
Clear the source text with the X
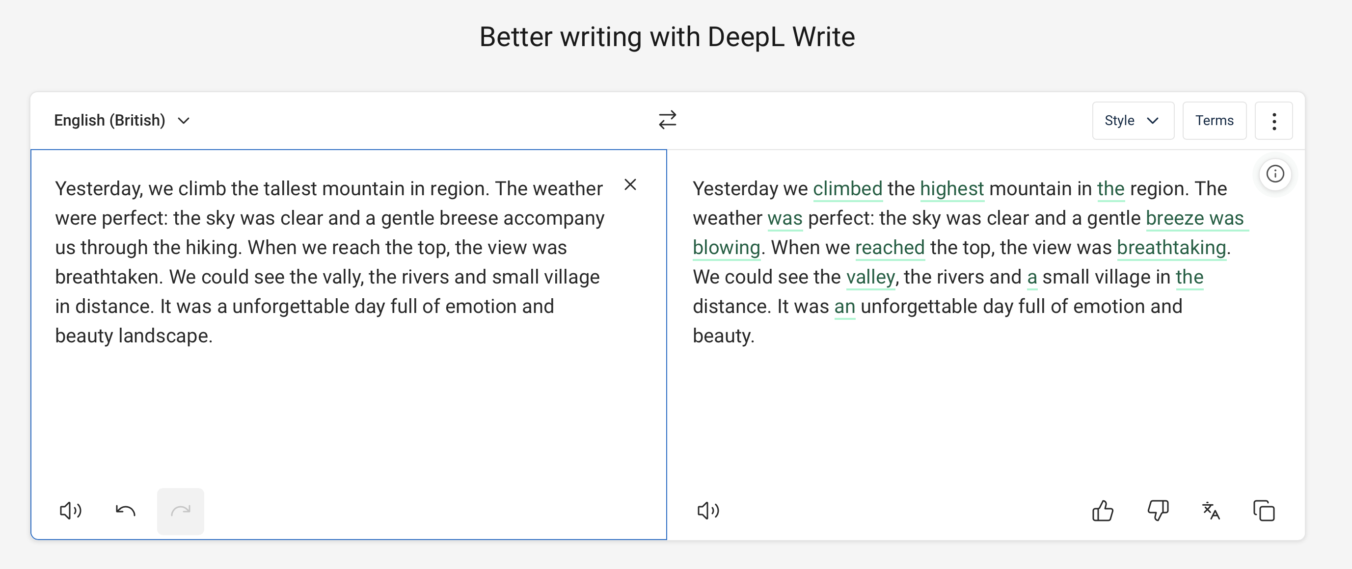pos(630,184)
